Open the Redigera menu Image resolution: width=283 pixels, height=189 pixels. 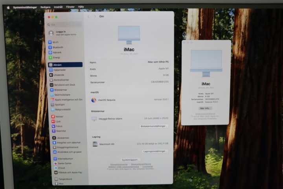[45, 7]
